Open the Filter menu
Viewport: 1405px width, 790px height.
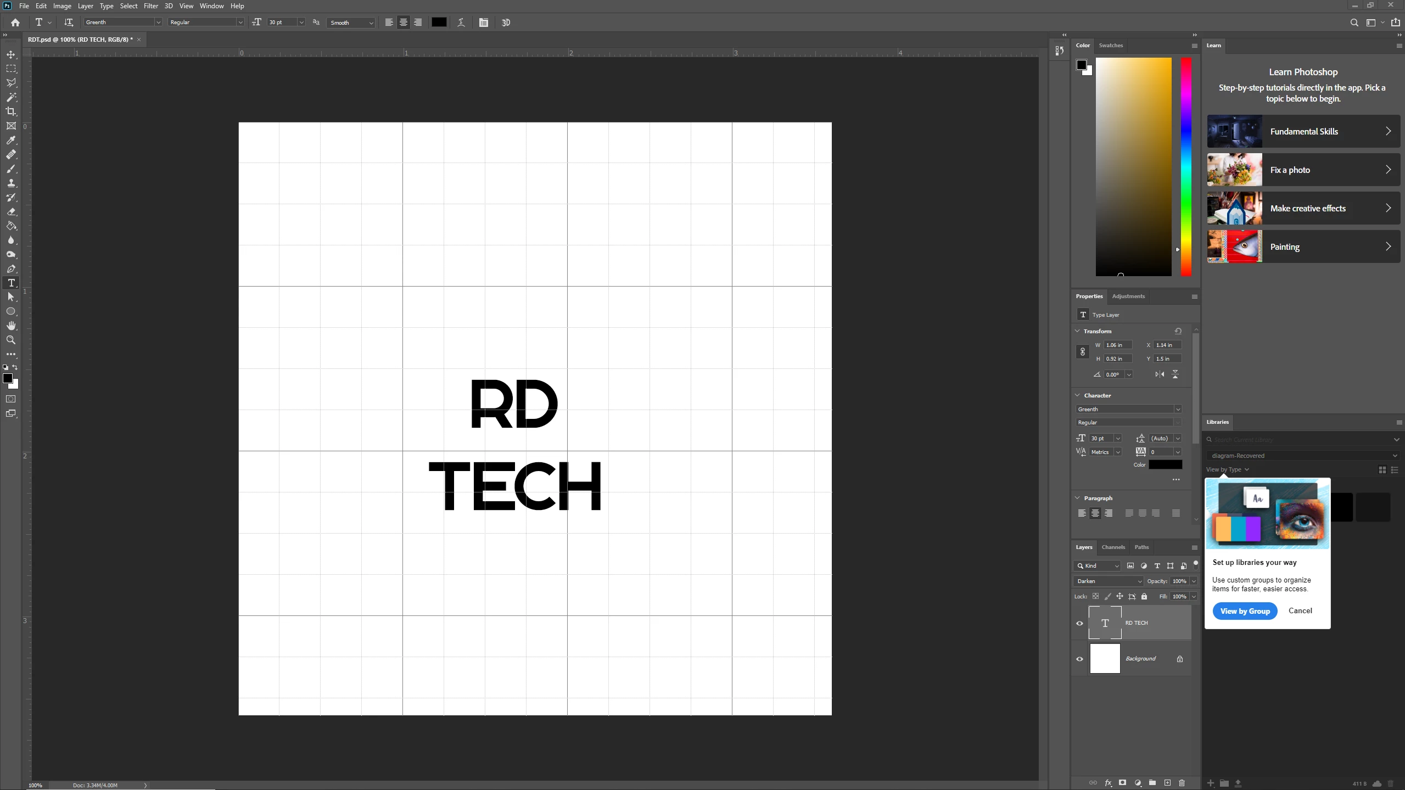pos(150,6)
